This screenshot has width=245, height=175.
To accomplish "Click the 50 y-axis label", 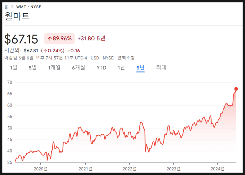I will 10,128.
